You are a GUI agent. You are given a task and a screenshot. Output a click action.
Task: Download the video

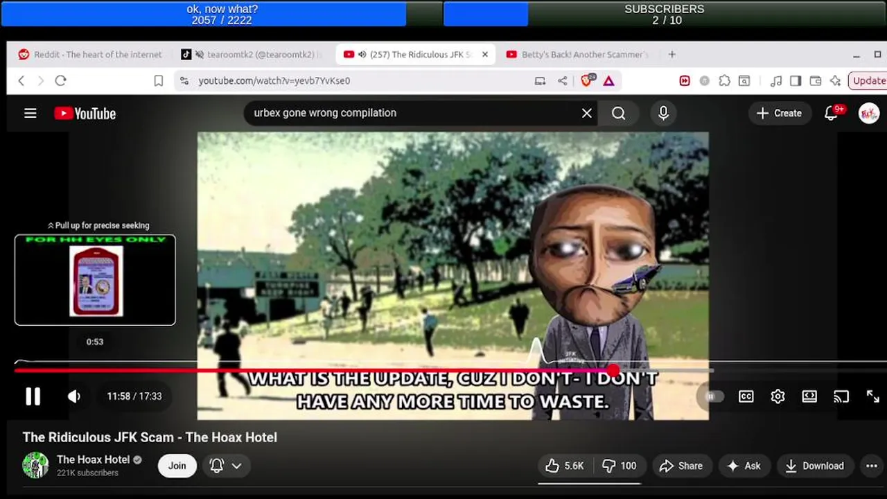tap(814, 466)
